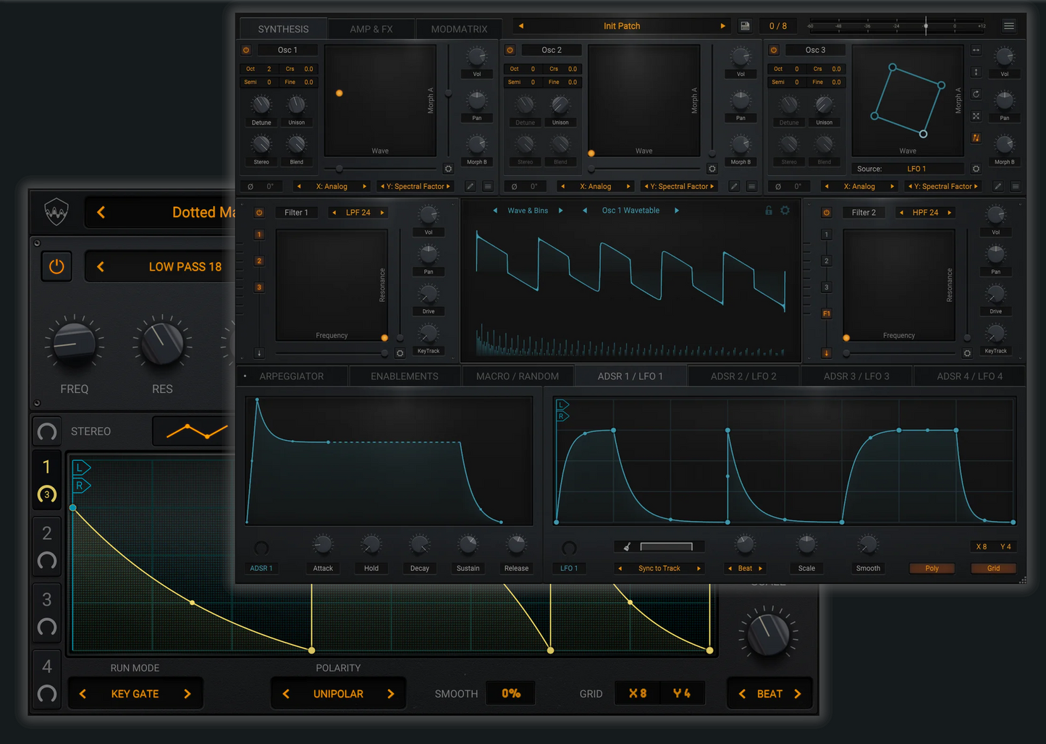Advance Sync to Track selector right arrow

coord(699,568)
